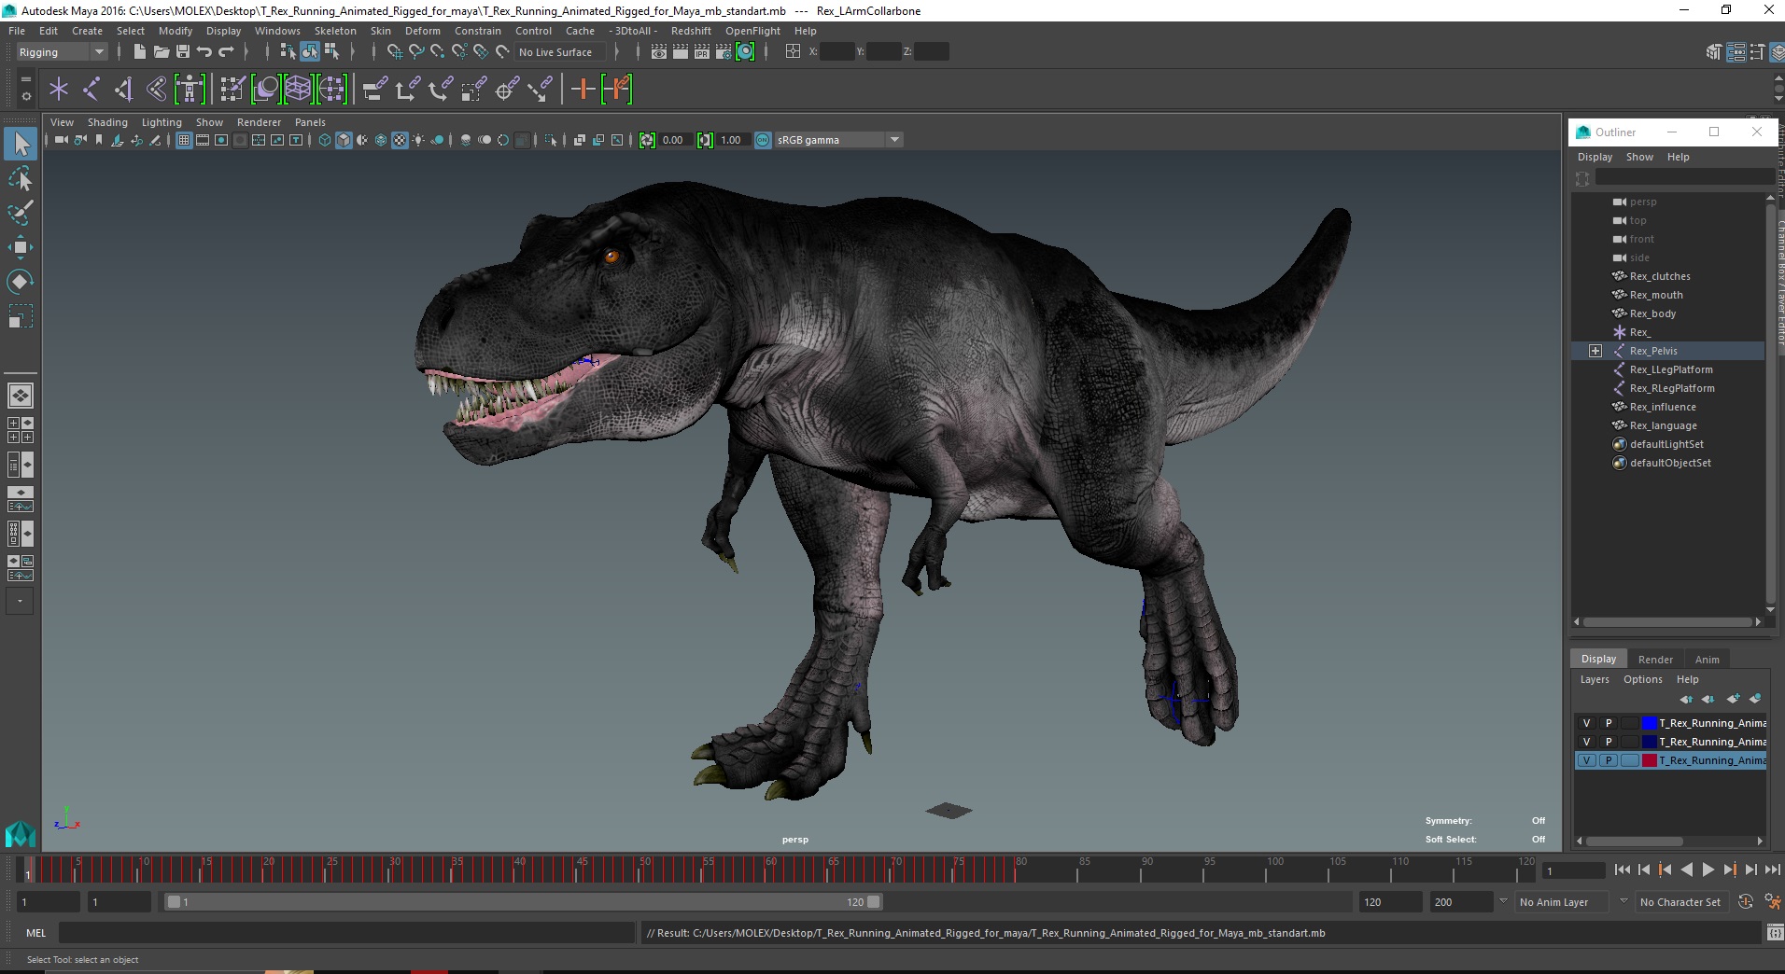
Task: Click Create new layer icon in Layer Editor
Action: (1733, 699)
